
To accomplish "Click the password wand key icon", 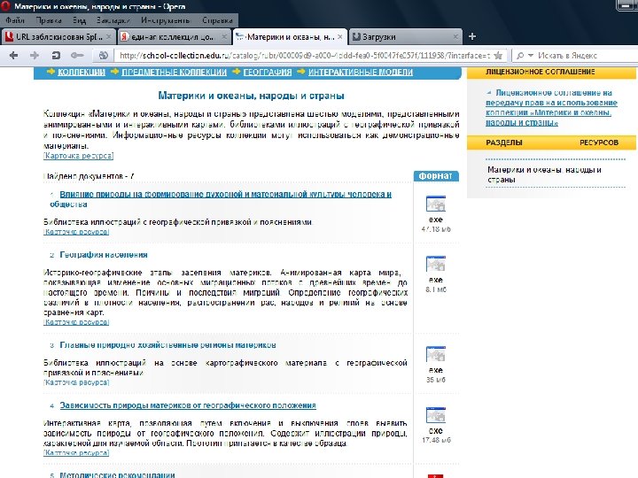I will point(77,55).
